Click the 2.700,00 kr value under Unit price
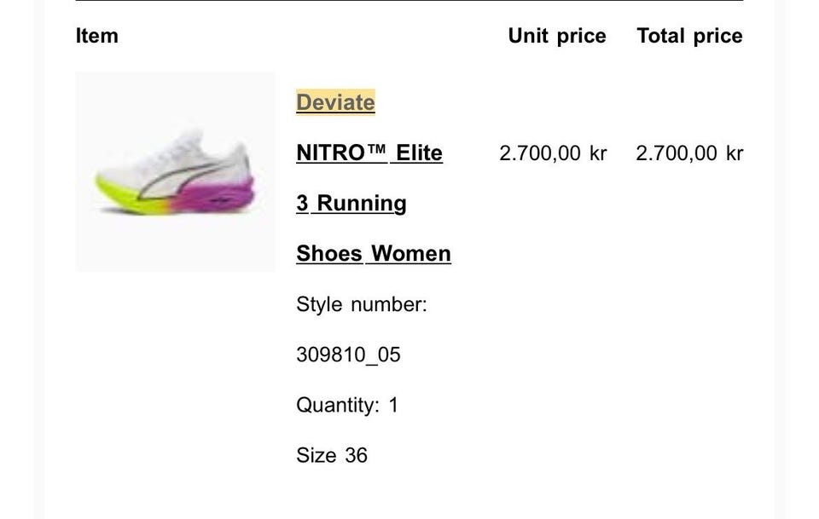 point(553,153)
